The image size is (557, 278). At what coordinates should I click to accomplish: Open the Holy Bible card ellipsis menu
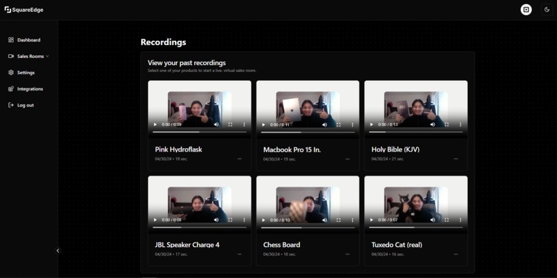456,159
